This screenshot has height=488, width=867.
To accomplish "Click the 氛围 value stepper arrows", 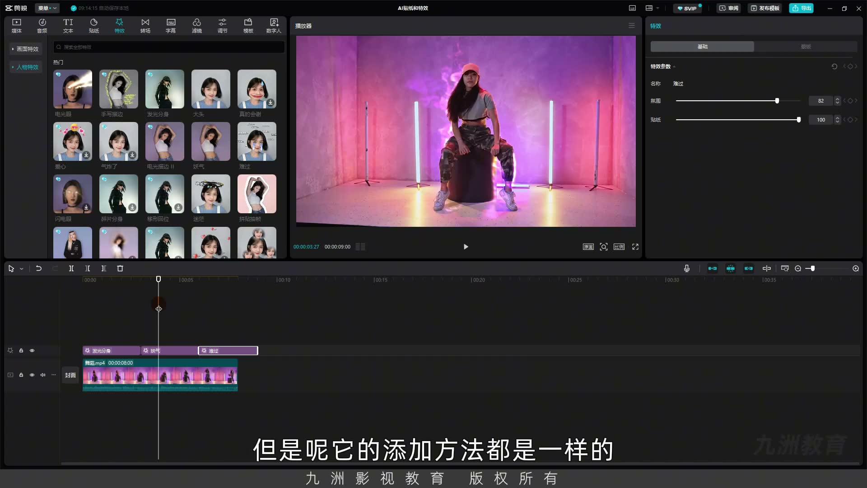I will coord(838,101).
